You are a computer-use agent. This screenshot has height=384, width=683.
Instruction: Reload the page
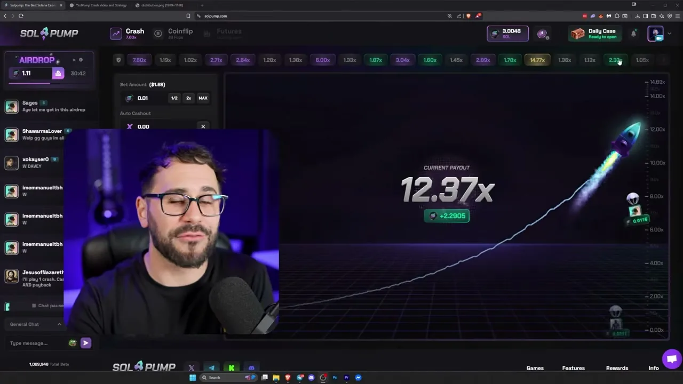pos(21,16)
